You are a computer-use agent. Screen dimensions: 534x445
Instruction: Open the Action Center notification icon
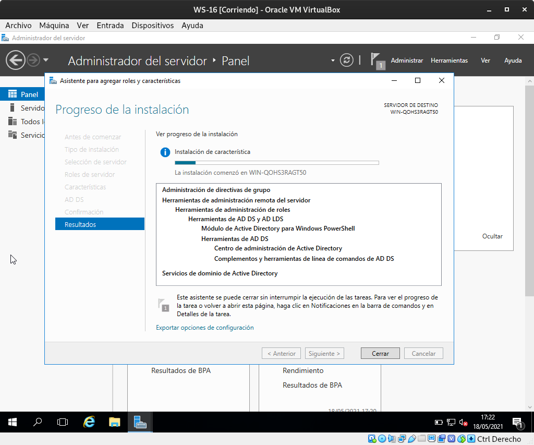click(x=517, y=422)
